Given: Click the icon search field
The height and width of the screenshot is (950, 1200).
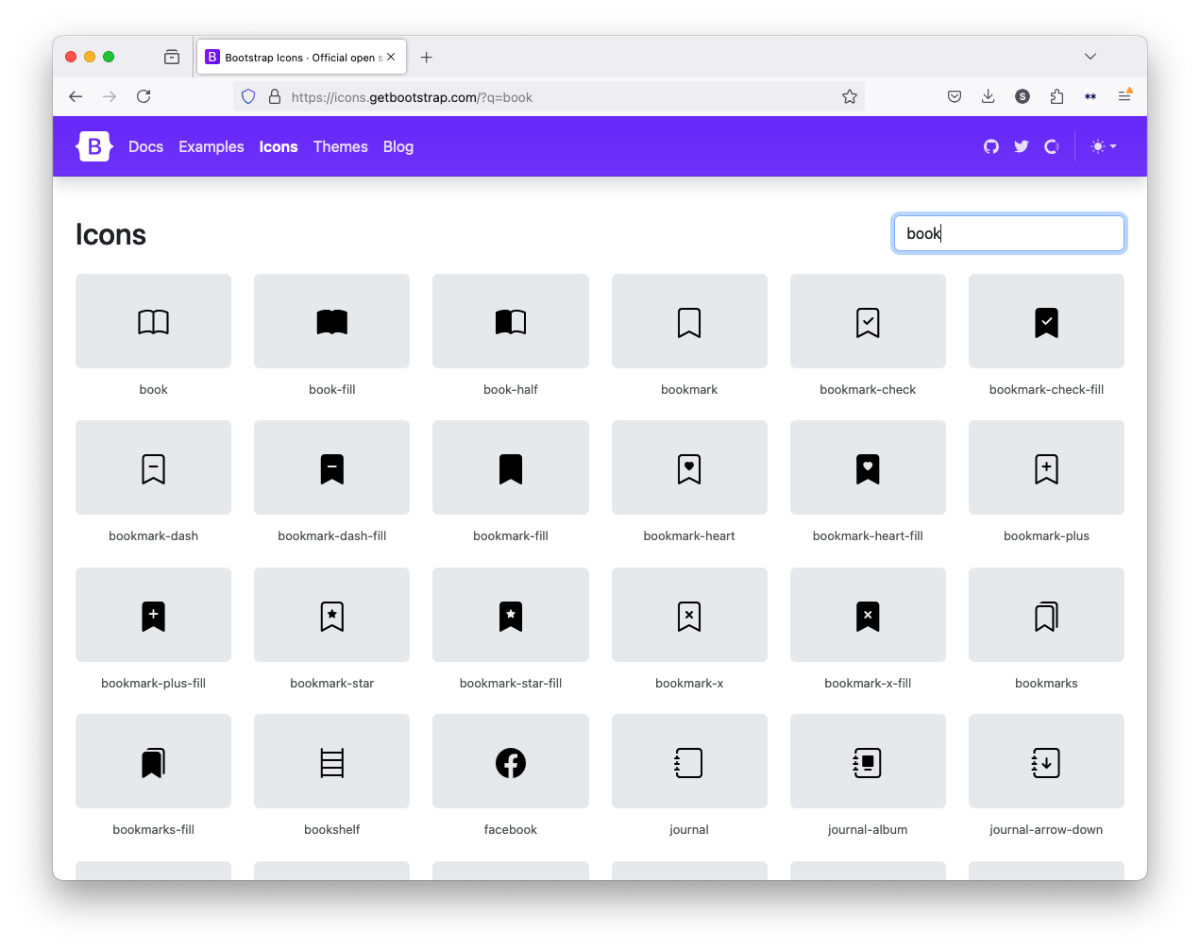Looking at the screenshot, I should [1008, 233].
